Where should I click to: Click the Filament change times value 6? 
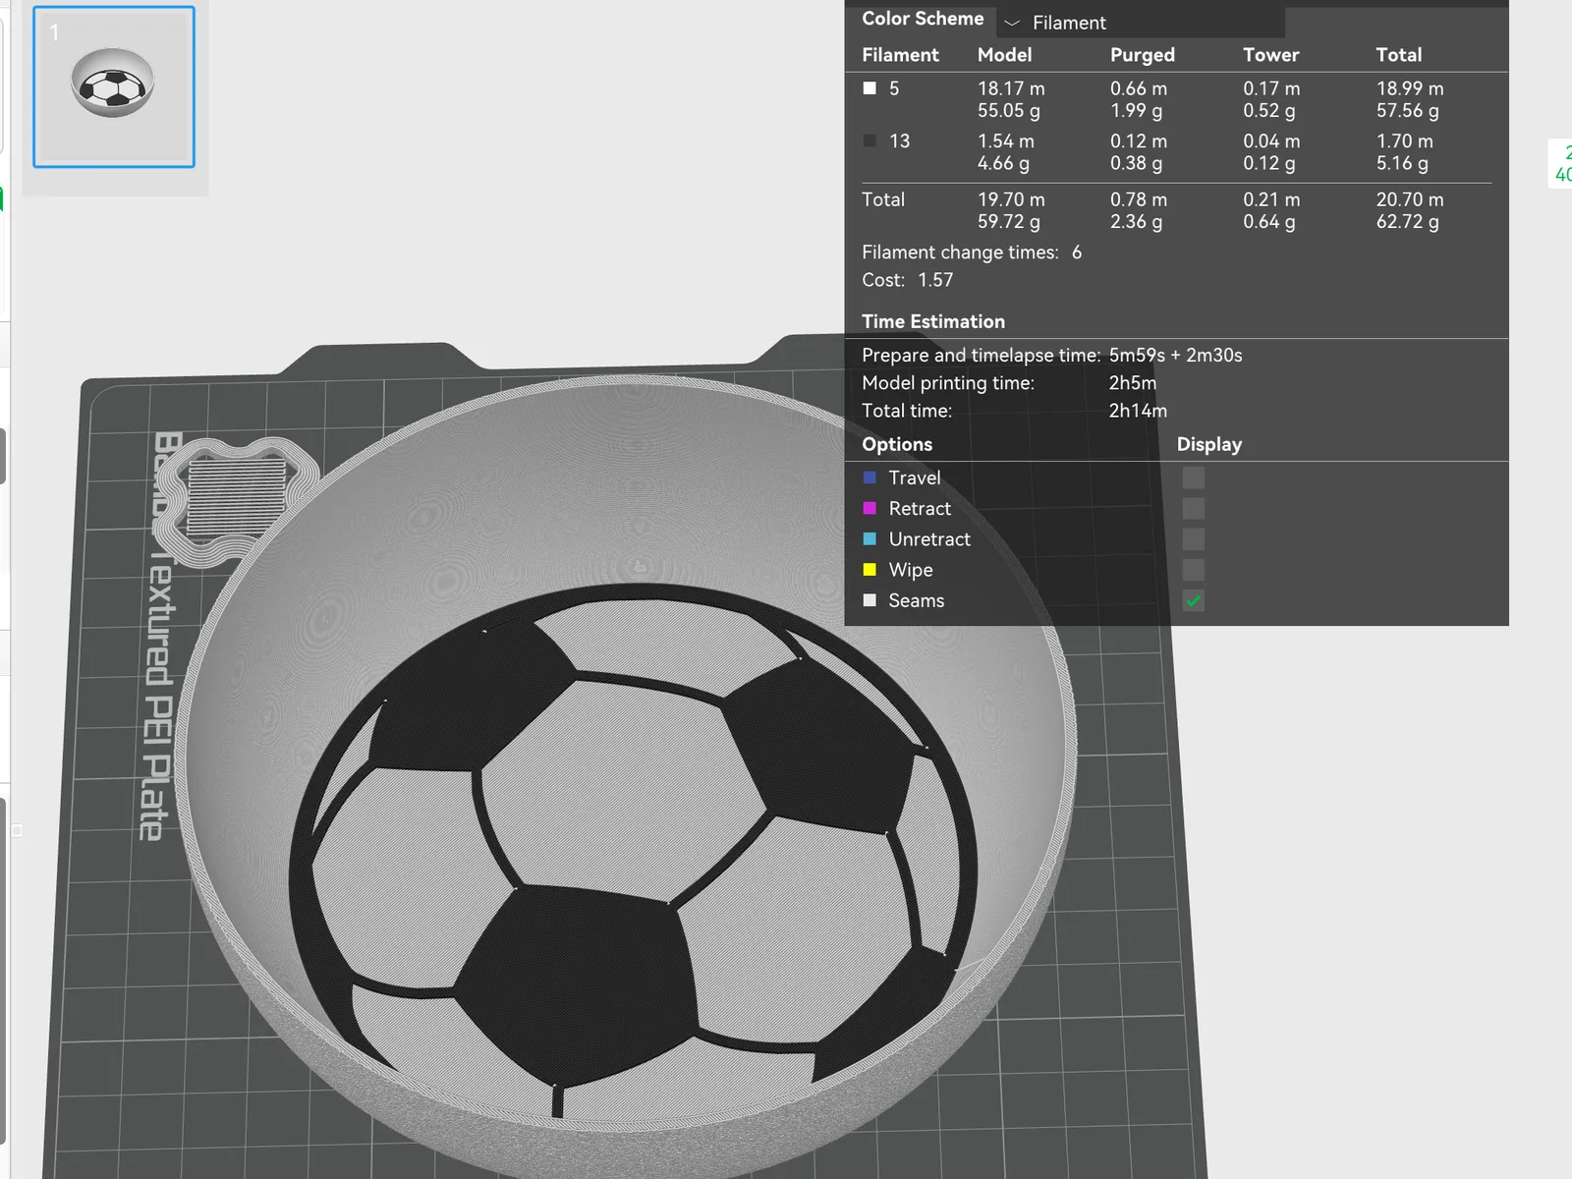(x=1077, y=253)
